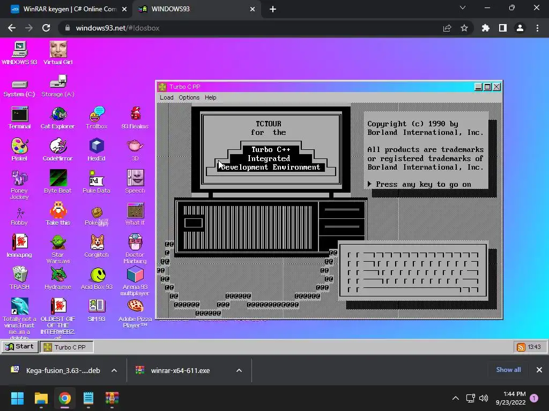This screenshot has width=549, height=411.
Task: Click Show all downloads link
Action: click(x=508, y=370)
